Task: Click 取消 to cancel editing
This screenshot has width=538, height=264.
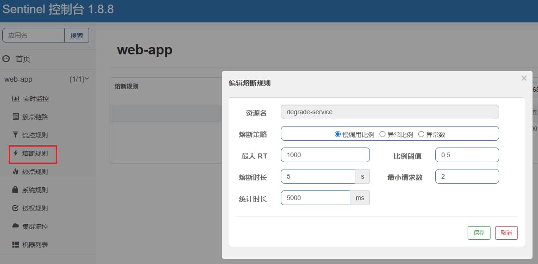Action: [x=506, y=233]
